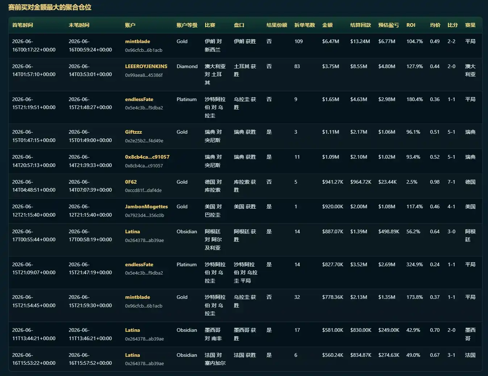Click the 赛前买对金额最大的聚合仓位 heading
The width and height of the screenshot is (488, 376).
50,7
